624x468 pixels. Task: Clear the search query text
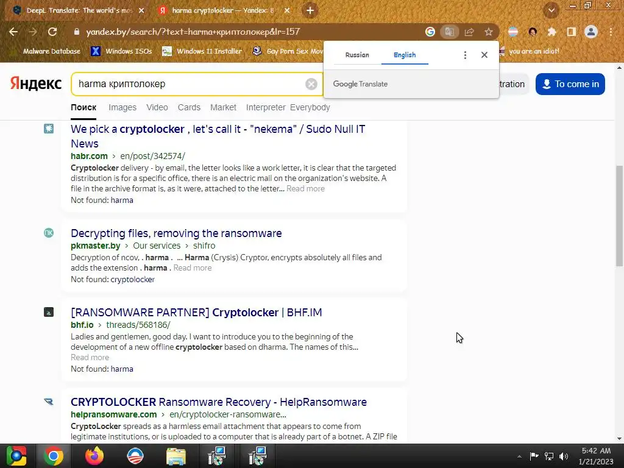tap(311, 84)
